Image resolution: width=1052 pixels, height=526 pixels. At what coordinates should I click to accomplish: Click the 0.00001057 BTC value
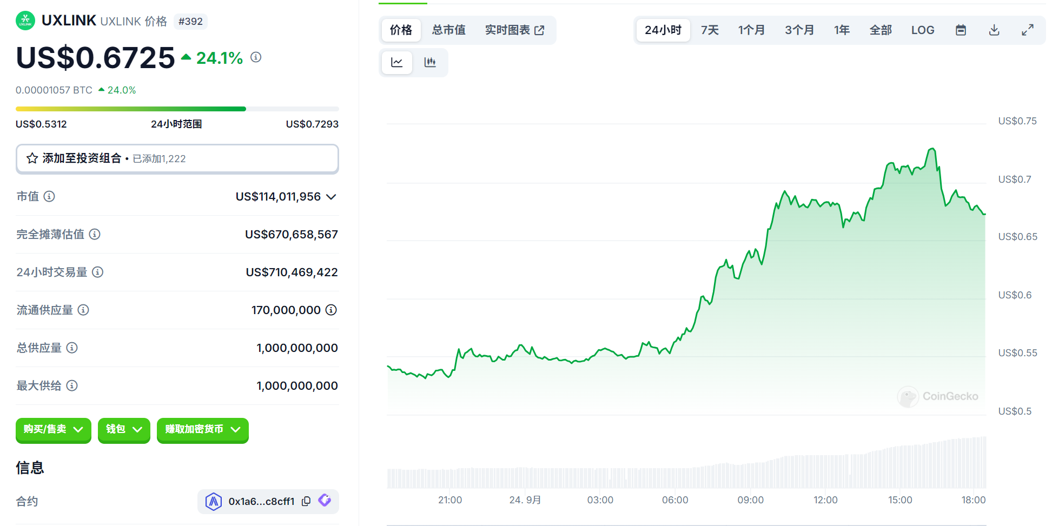(x=54, y=90)
